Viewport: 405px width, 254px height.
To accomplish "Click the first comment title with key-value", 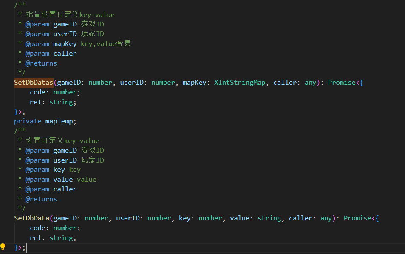I will pyautogui.click(x=70, y=14).
